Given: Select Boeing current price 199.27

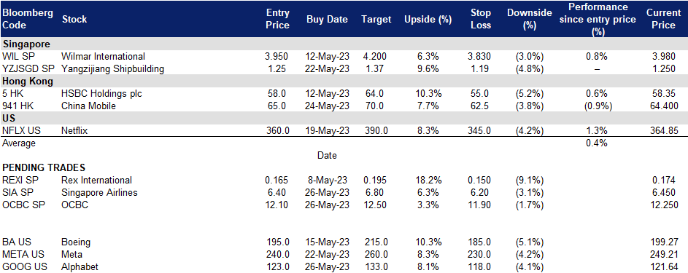Looking at the screenshot, I should coord(665,242).
